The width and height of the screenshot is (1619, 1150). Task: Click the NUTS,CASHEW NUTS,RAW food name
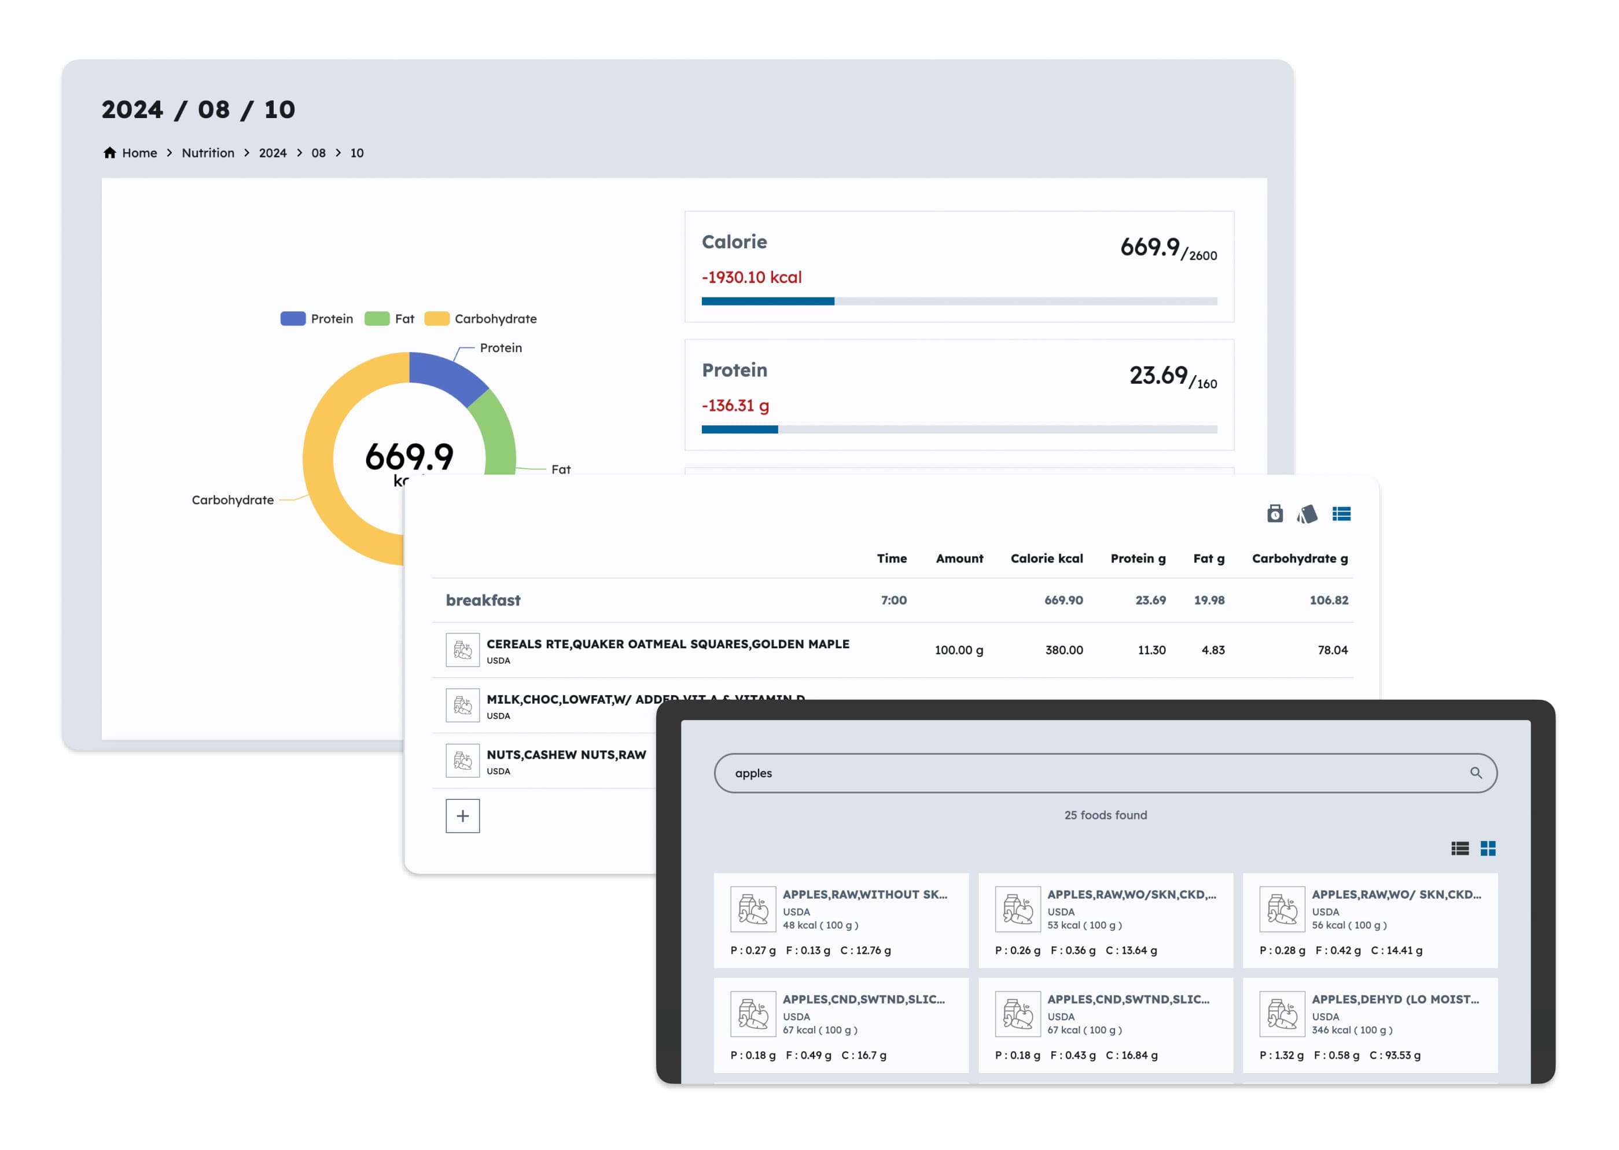tap(566, 754)
